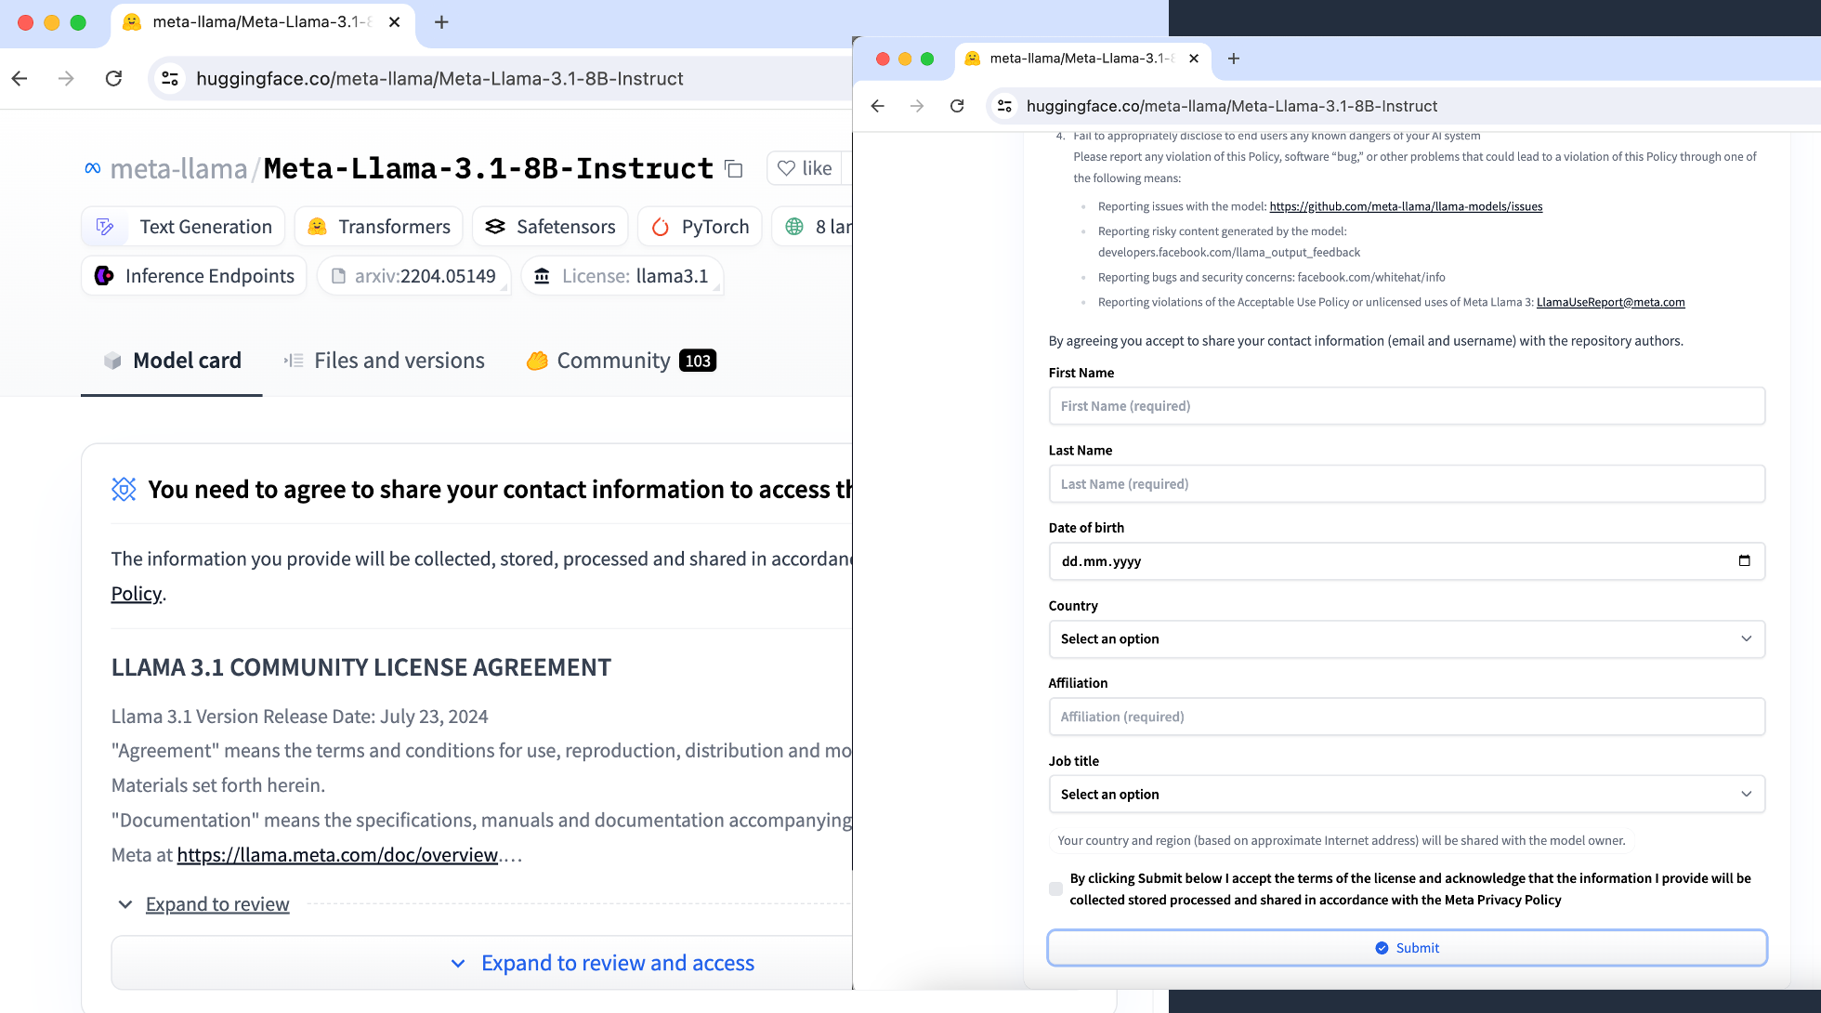
Task: Open new tab in front window
Action: pos(1234,59)
